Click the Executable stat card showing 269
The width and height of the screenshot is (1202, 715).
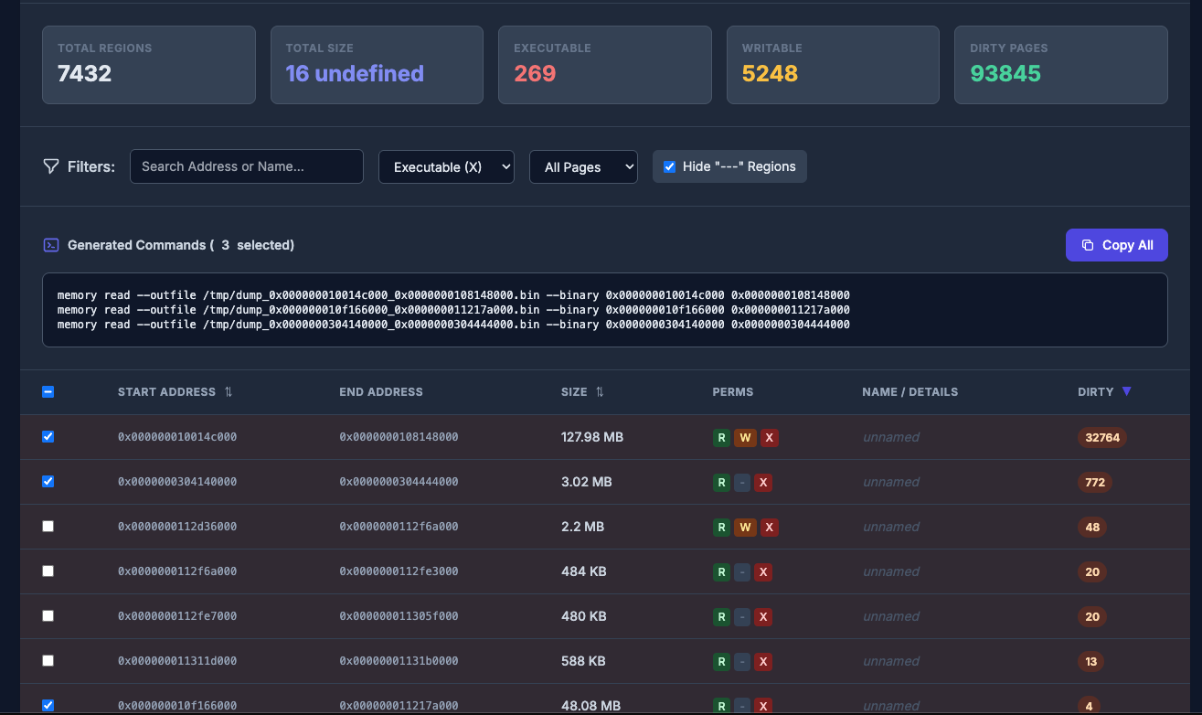click(604, 65)
